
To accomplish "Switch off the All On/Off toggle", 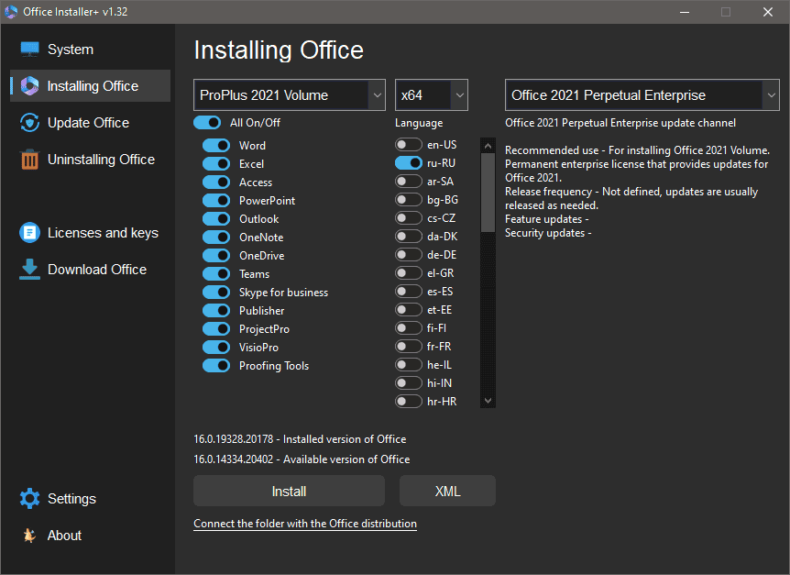I will [x=207, y=123].
